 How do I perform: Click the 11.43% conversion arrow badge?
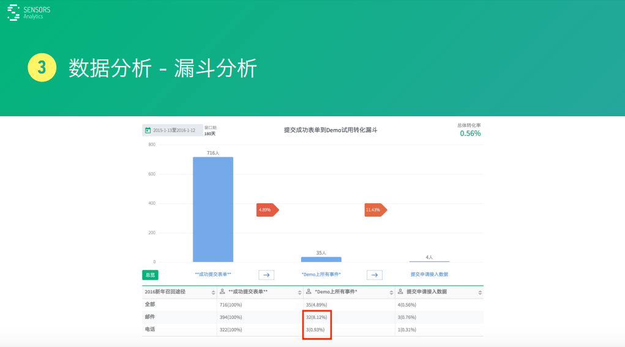coord(375,210)
